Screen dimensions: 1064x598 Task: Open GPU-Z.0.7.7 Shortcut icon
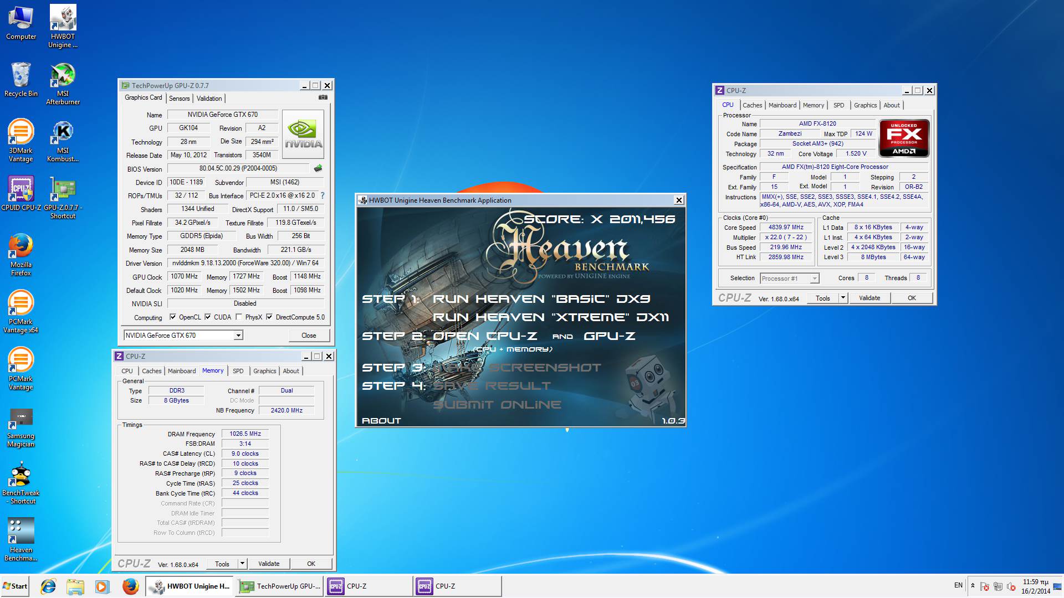pyautogui.click(x=63, y=198)
